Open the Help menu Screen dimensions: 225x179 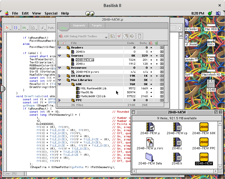[x=65, y=13]
